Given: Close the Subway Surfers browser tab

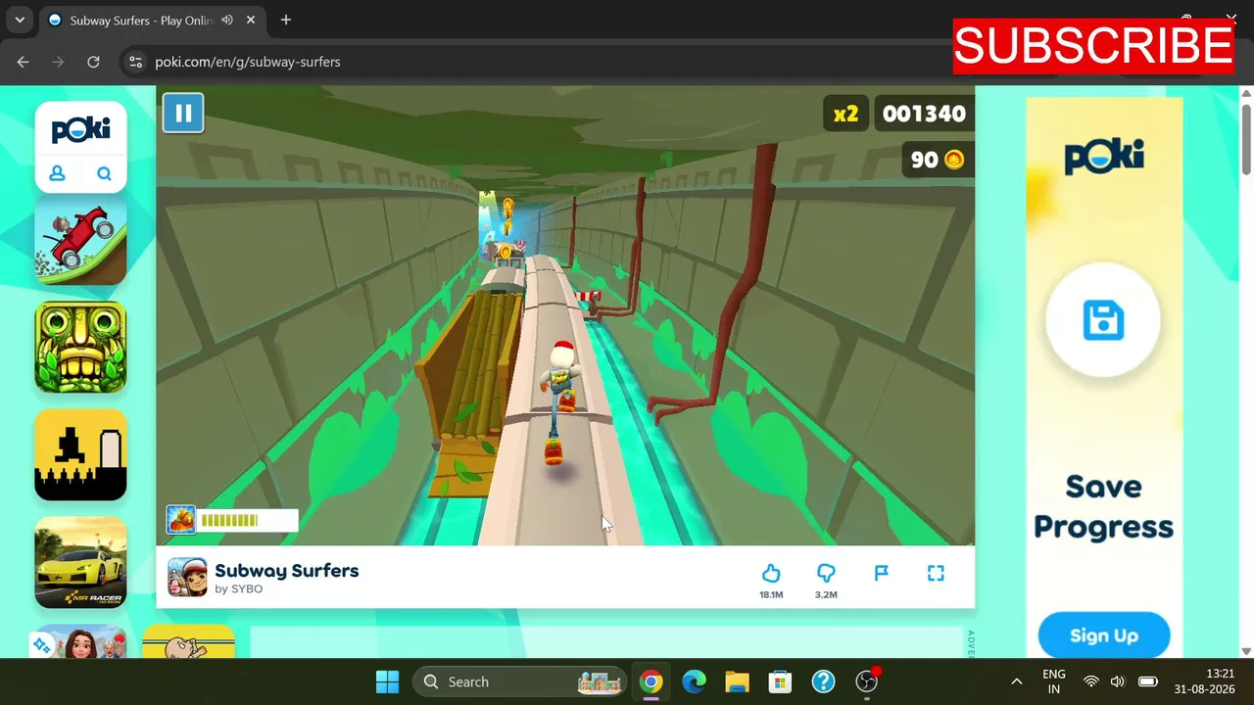Looking at the screenshot, I should (x=251, y=21).
